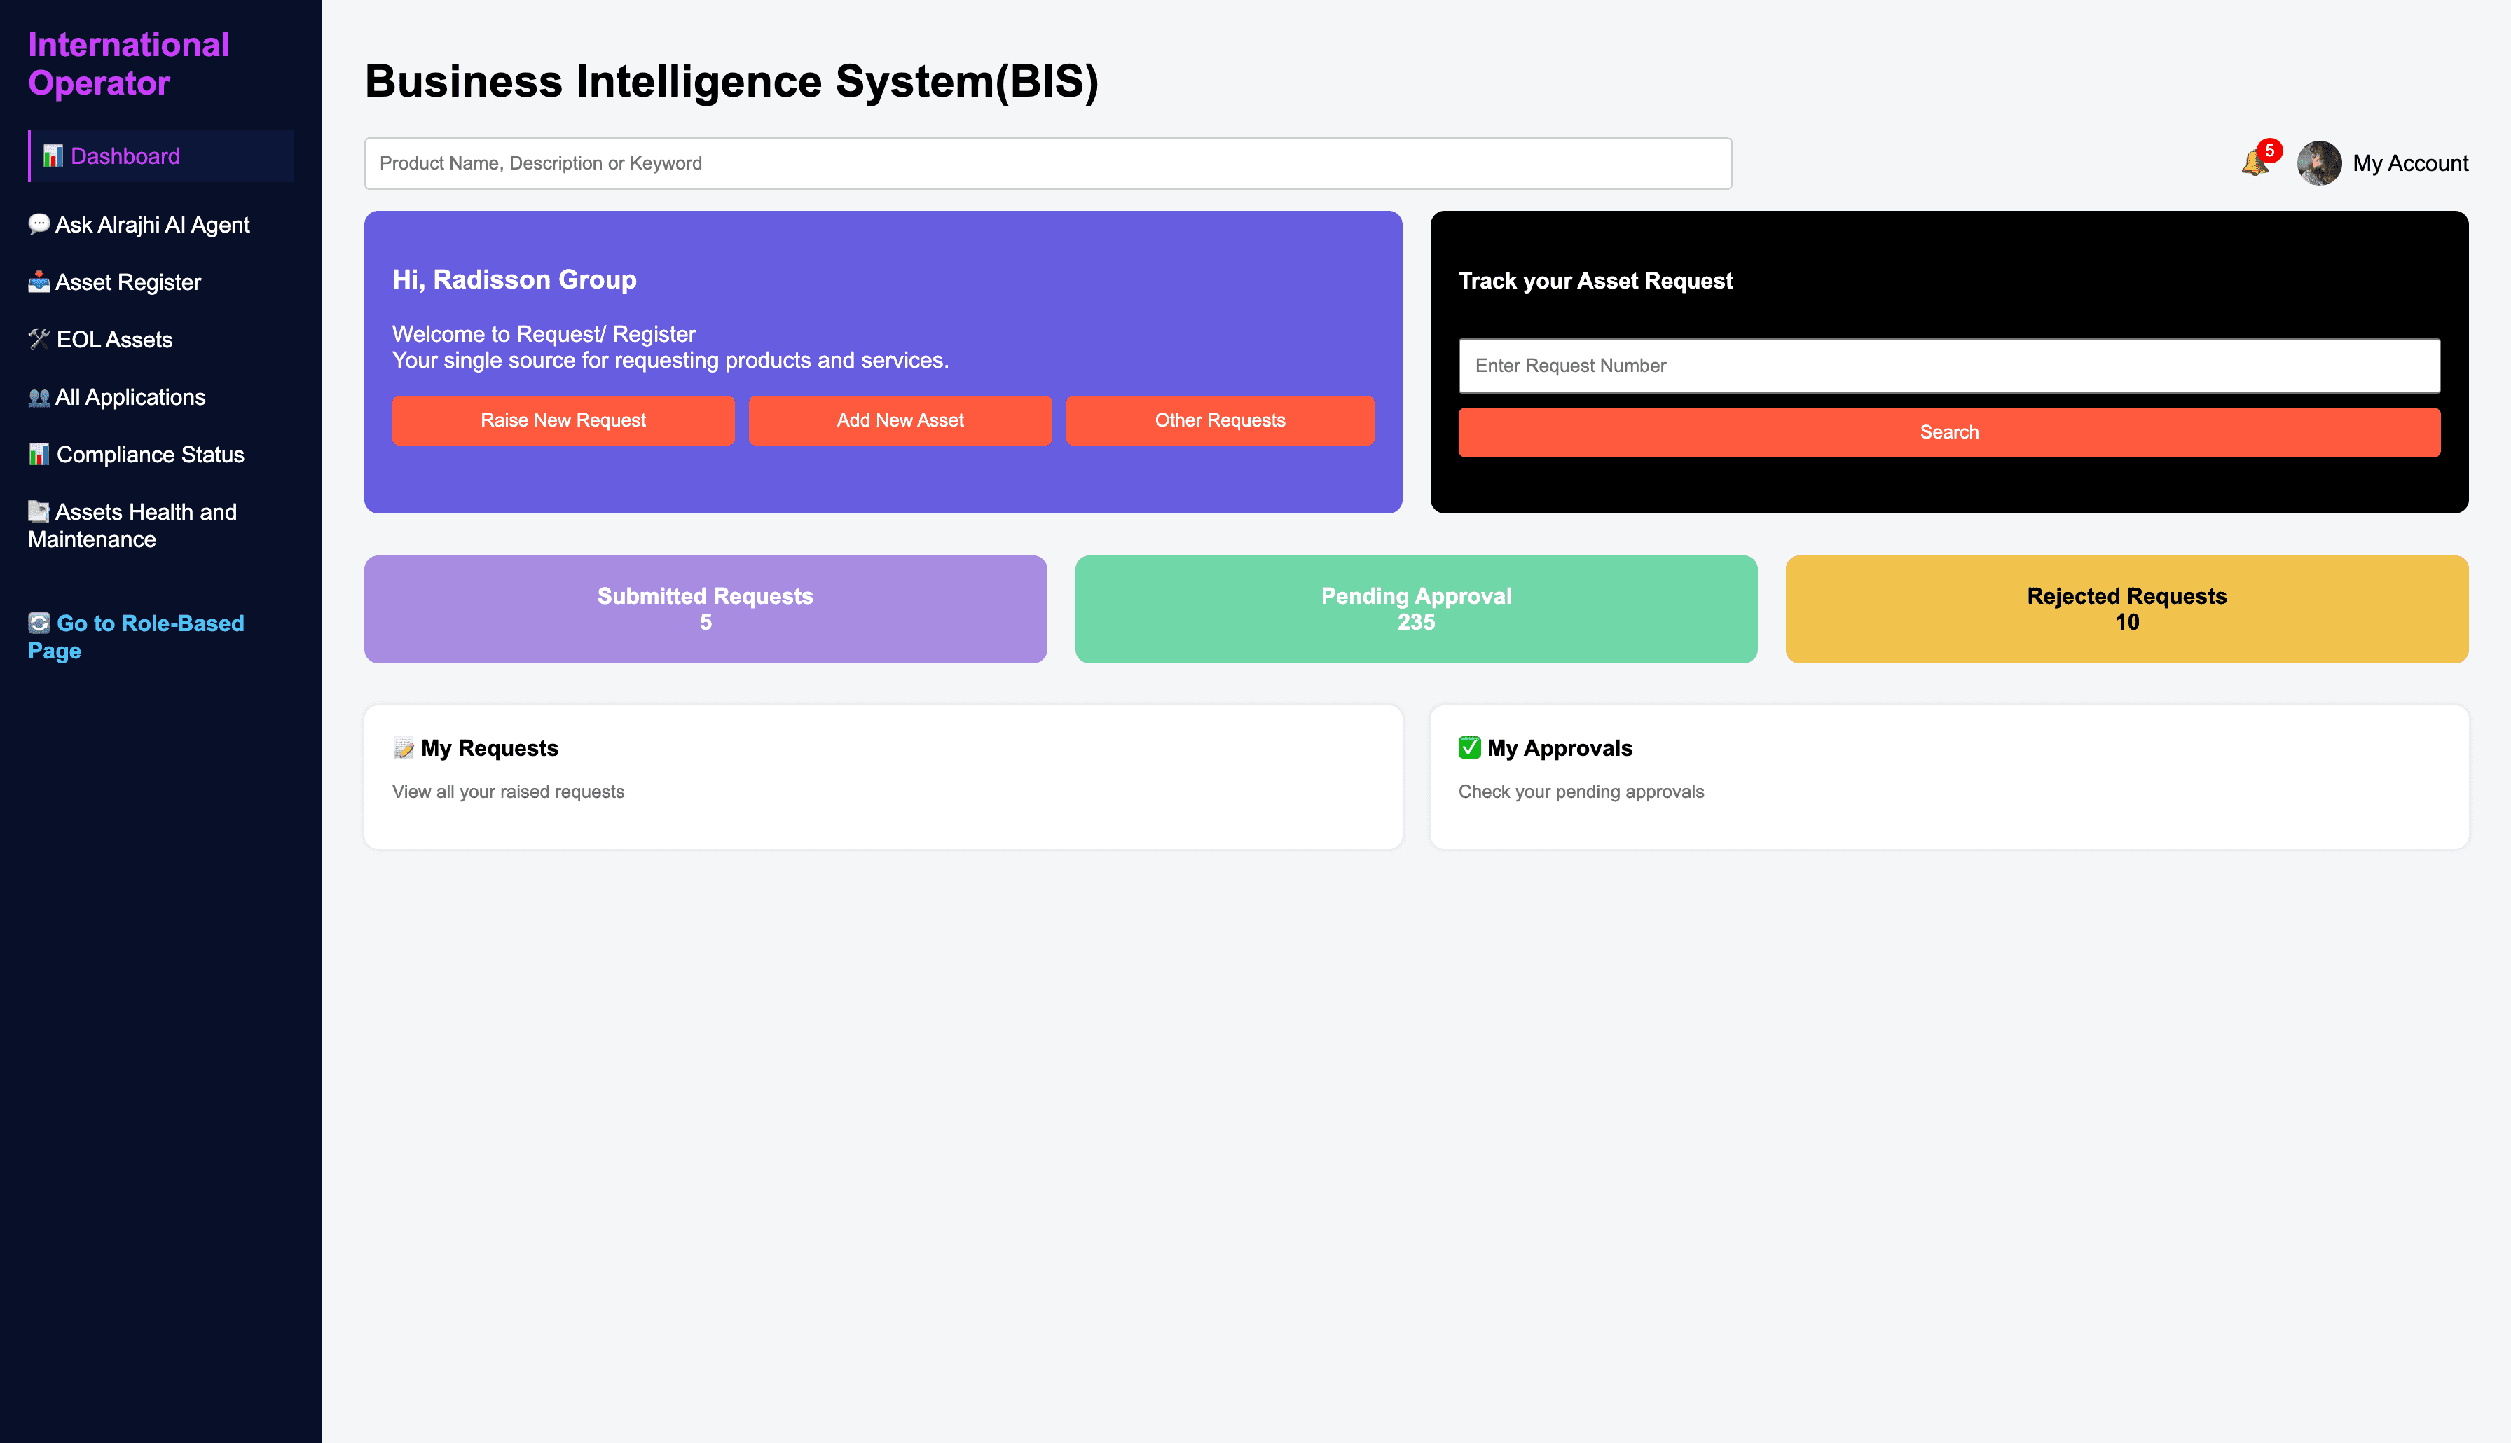Go to Asset Register
2511x1443 pixels.
pos(114,282)
